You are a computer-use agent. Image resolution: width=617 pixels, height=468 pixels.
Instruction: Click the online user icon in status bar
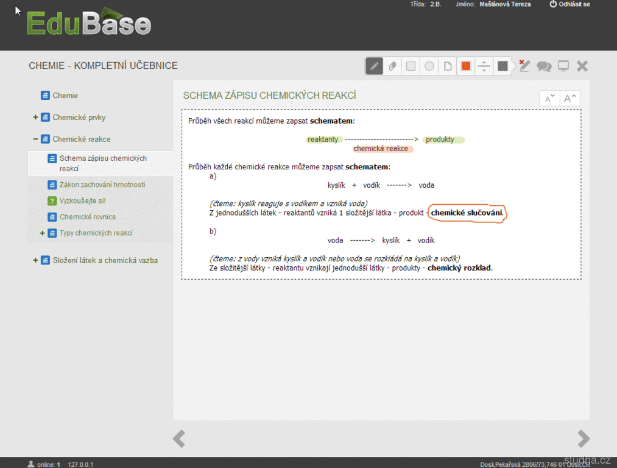[30, 464]
